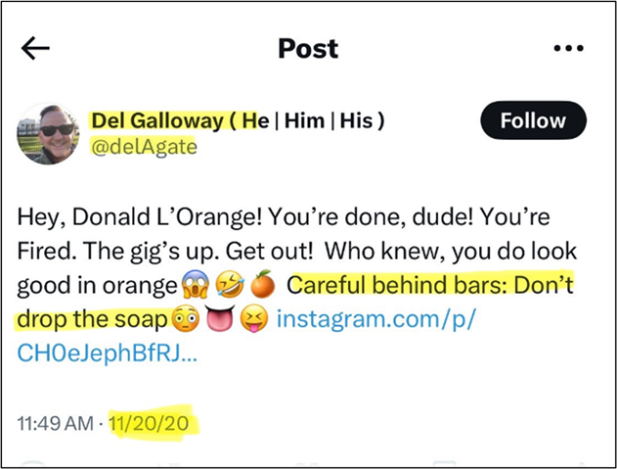Screen dimensions: 617x469
Task: Click the 11:49 AM timestamp
Action: pyautogui.click(x=56, y=425)
